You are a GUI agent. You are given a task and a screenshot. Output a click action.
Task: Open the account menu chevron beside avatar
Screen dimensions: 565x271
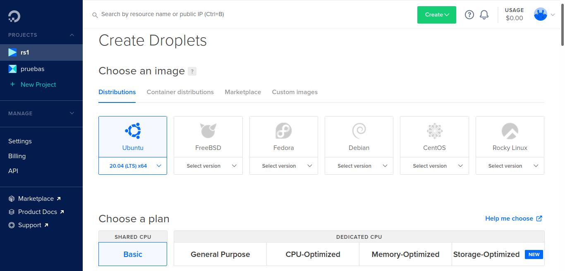(553, 15)
